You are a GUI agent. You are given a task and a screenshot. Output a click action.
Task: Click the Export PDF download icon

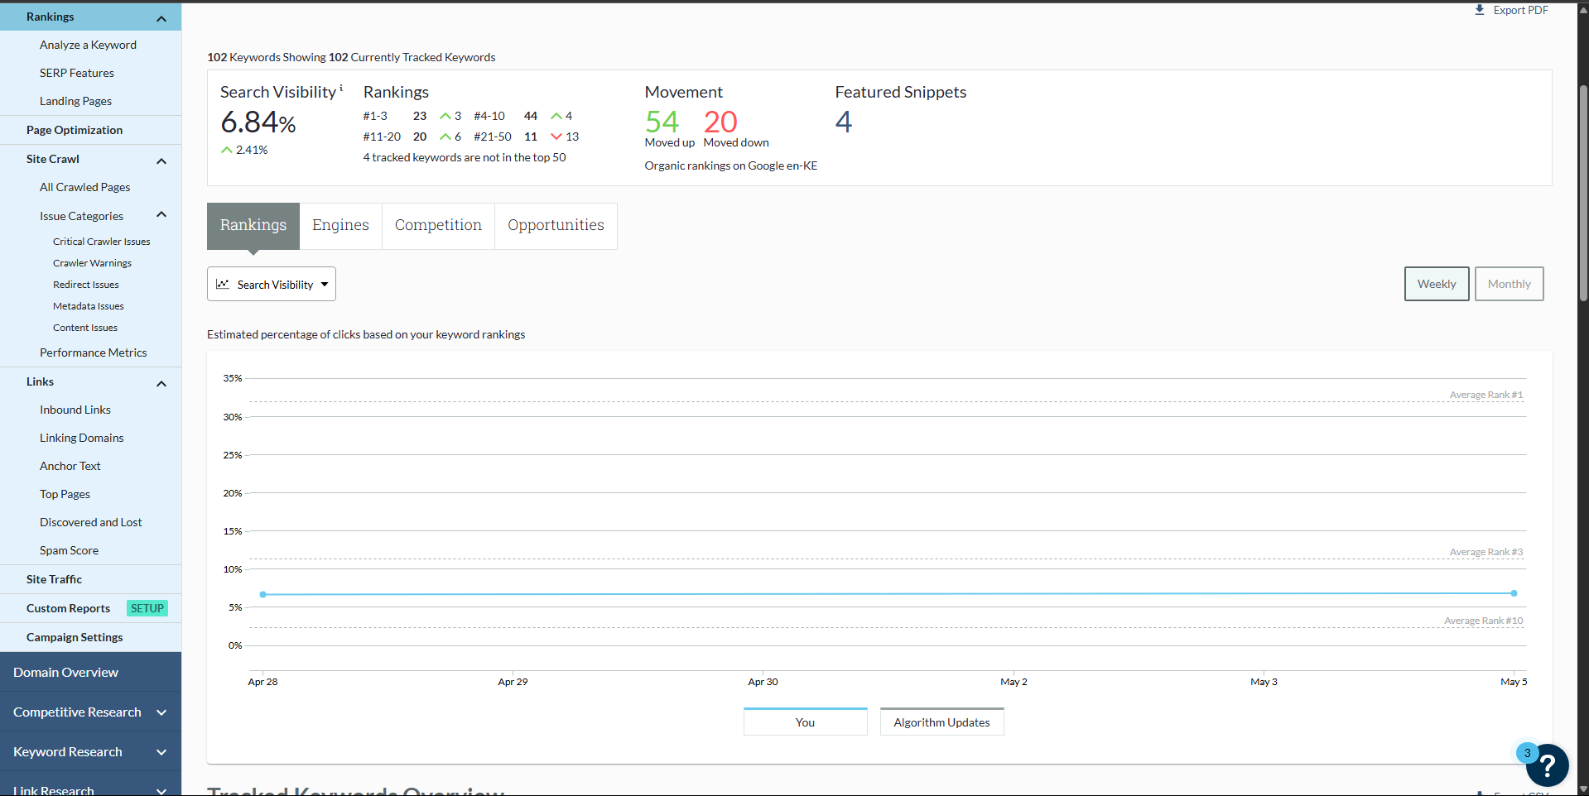click(1480, 10)
